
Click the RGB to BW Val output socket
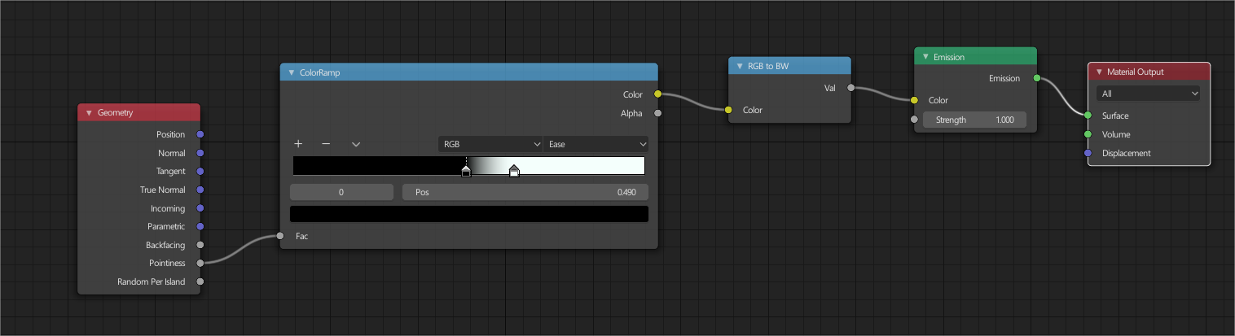[x=850, y=87]
